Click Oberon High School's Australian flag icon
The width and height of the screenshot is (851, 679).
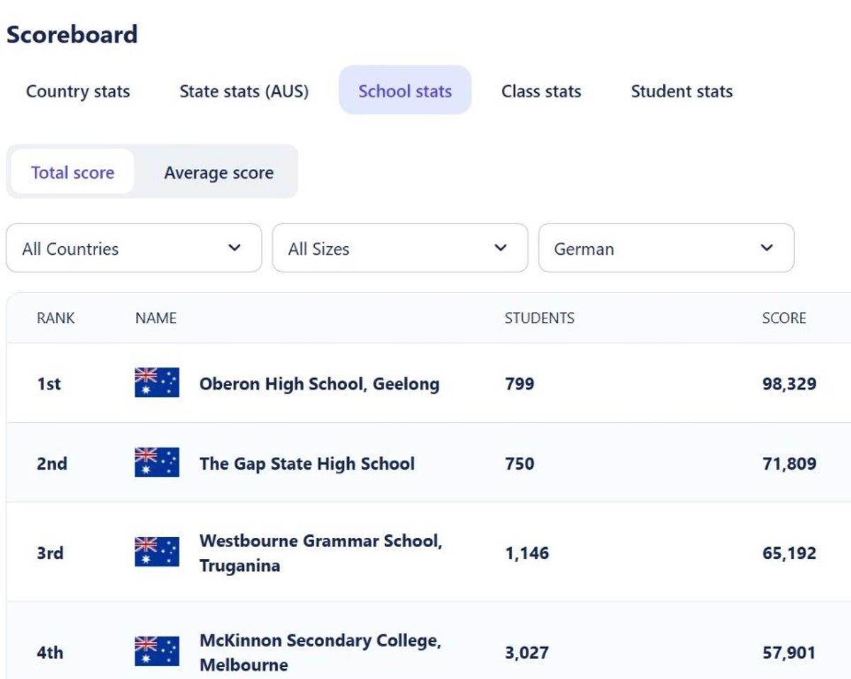[x=157, y=383]
